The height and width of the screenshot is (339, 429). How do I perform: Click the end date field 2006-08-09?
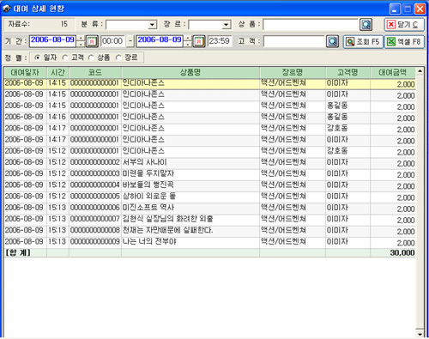point(160,41)
